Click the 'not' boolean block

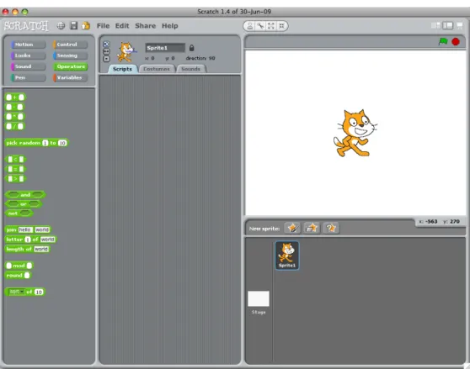pyautogui.click(x=19, y=213)
